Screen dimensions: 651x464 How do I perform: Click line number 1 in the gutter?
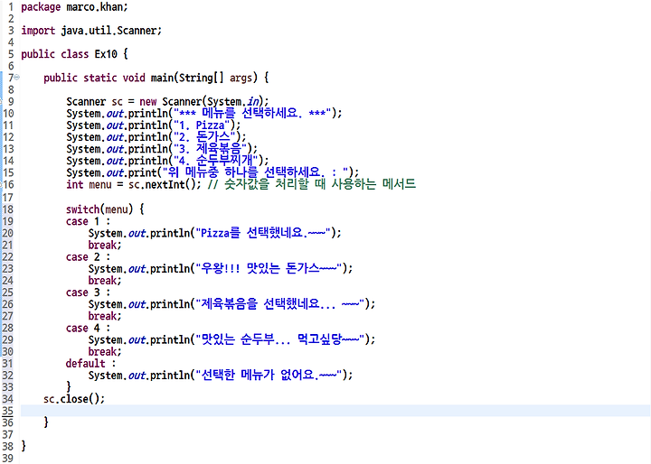point(10,7)
